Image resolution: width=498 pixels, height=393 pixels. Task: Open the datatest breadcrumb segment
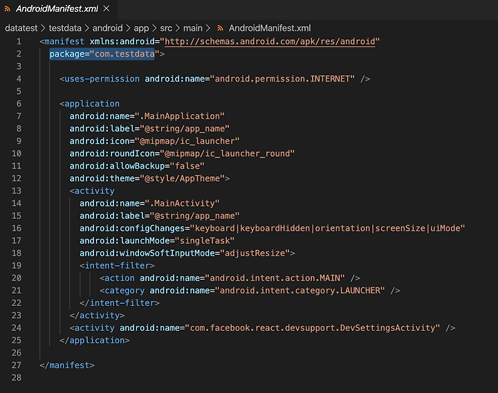click(21, 28)
